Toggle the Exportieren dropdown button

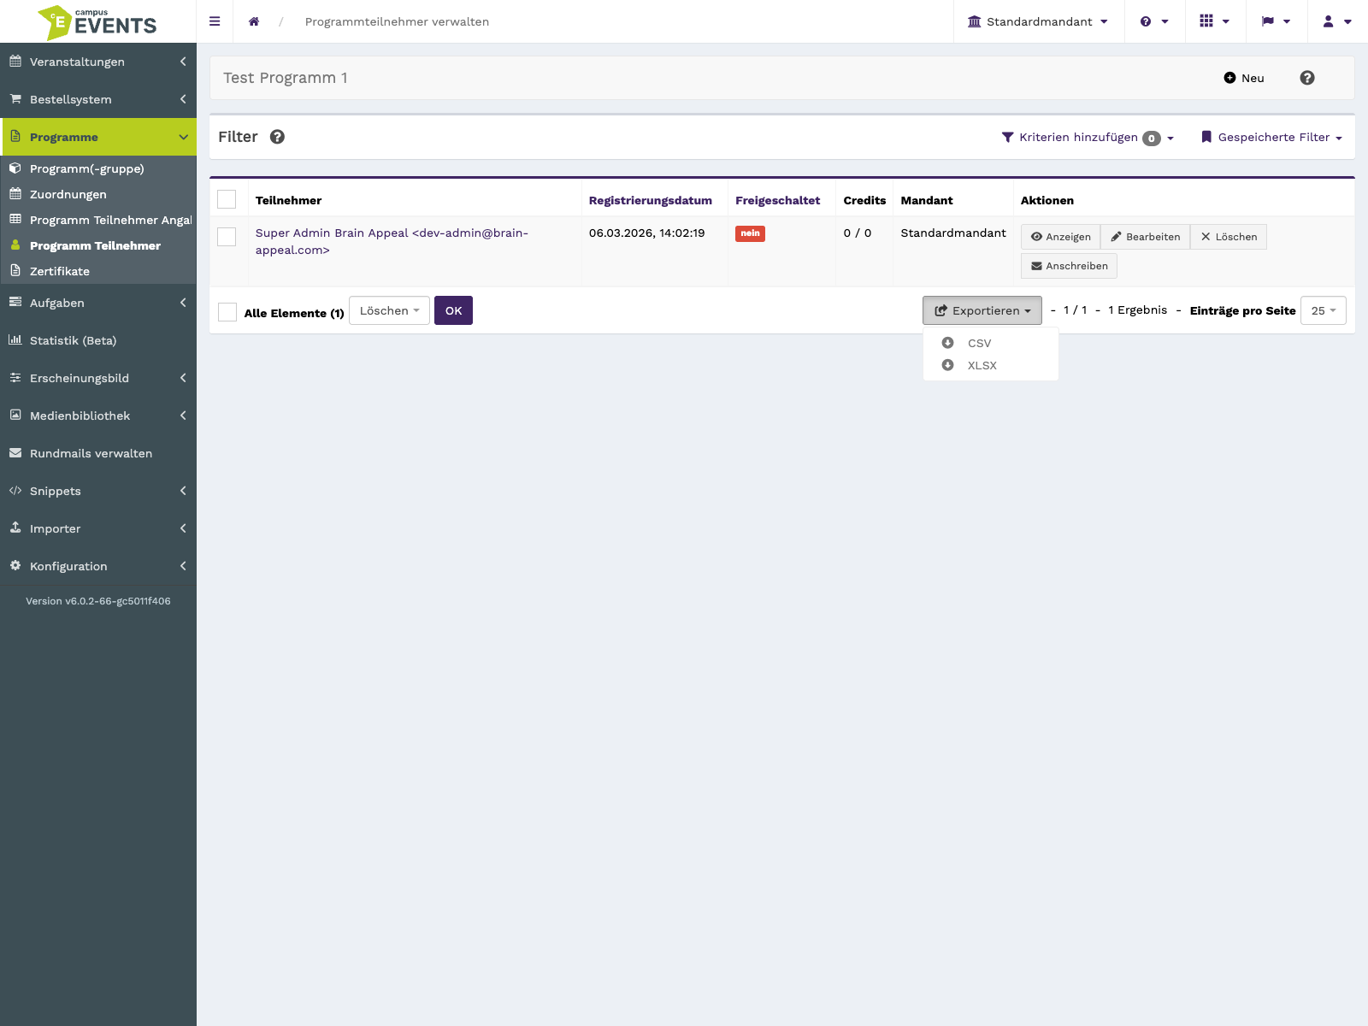[x=982, y=310]
